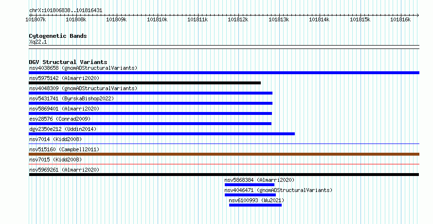Select the black bar under nsv5975142
The width and height of the screenshot is (433, 224).
click(x=144, y=83)
